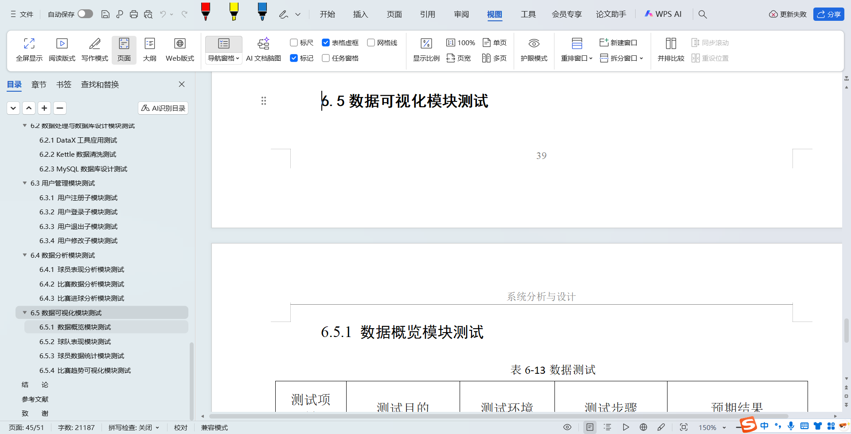Switch to outline view

150,50
